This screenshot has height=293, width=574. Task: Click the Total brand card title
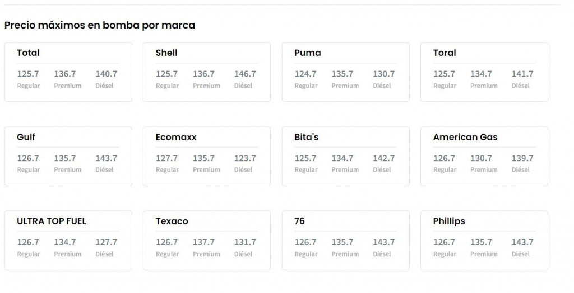tap(28, 53)
